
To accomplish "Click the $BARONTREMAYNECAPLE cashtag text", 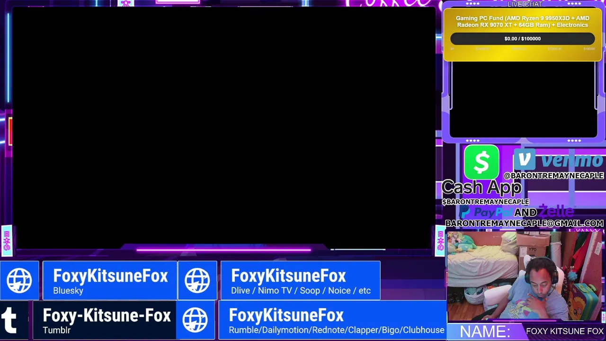I will (485, 202).
